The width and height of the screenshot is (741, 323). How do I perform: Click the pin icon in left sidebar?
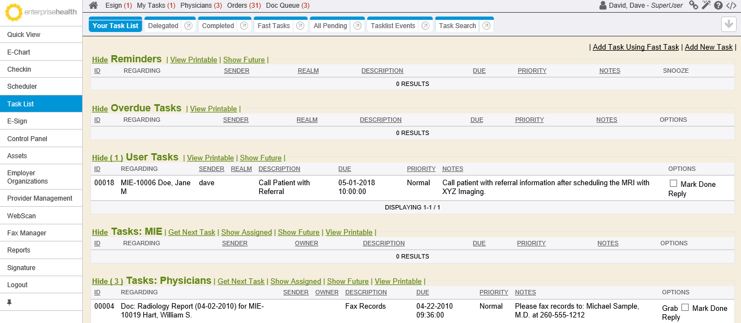pyautogui.click(x=9, y=303)
